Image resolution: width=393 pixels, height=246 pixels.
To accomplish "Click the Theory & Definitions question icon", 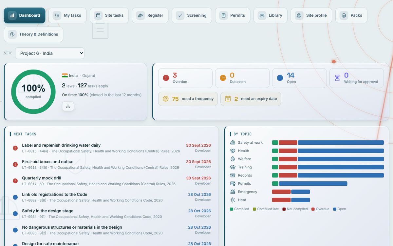I will pos(12,34).
